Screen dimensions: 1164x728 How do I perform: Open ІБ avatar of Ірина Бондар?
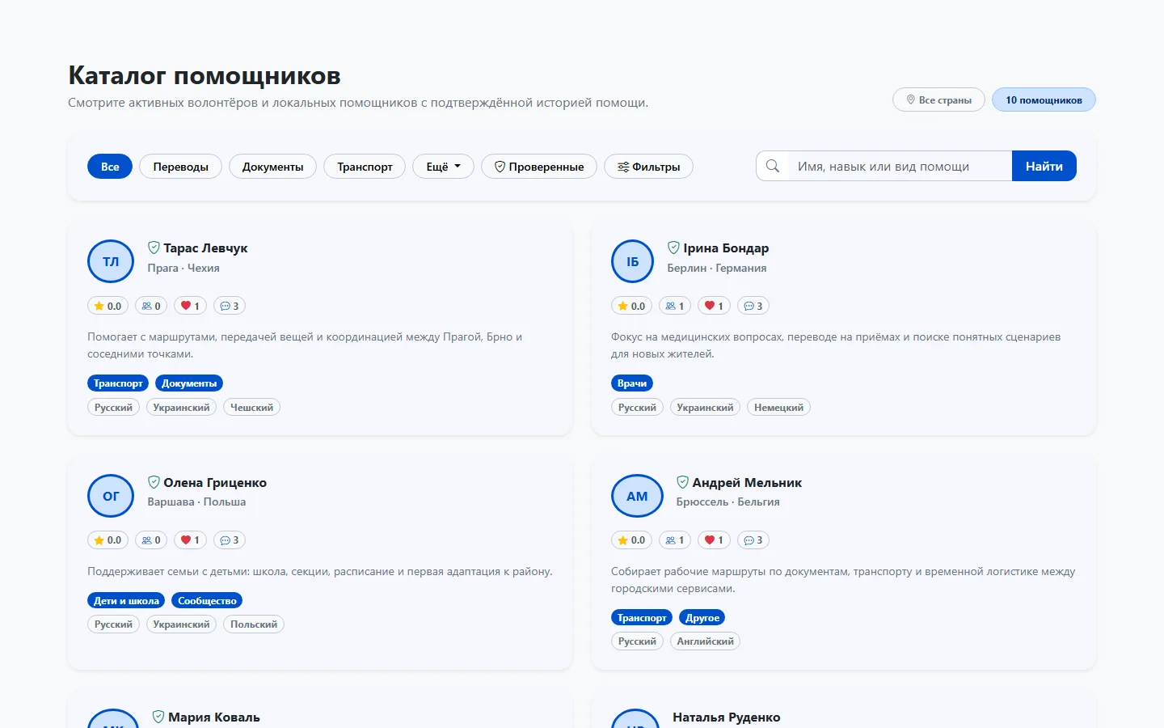632,261
